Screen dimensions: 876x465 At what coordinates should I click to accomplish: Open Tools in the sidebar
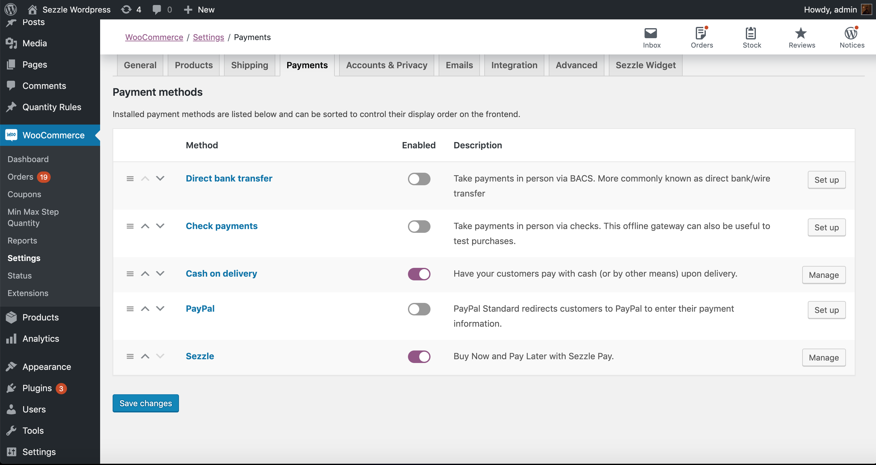pos(50,431)
